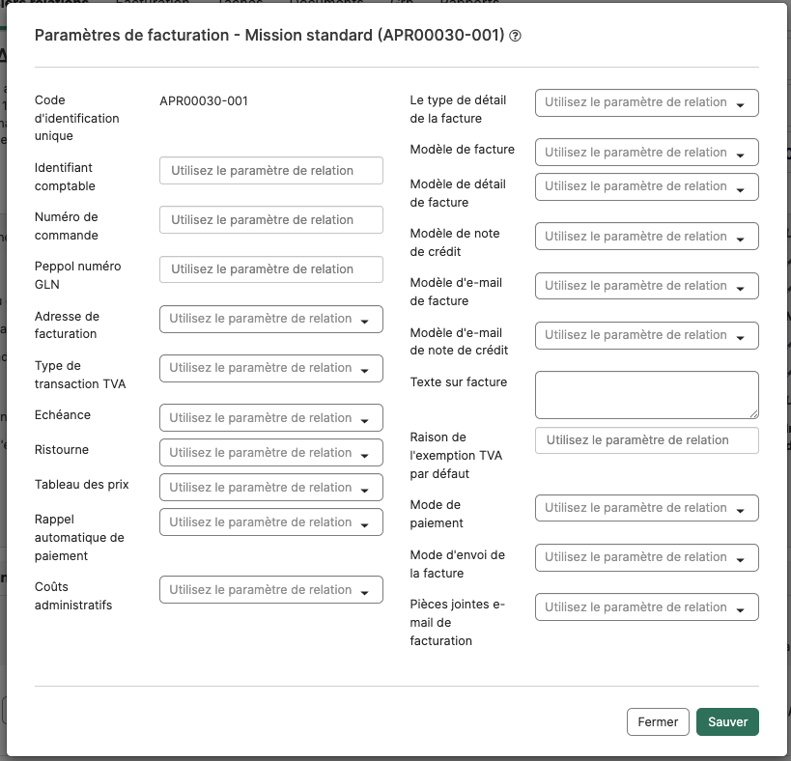
Task: Open the Rappel automatique de paiement dropdown
Action: (270, 521)
